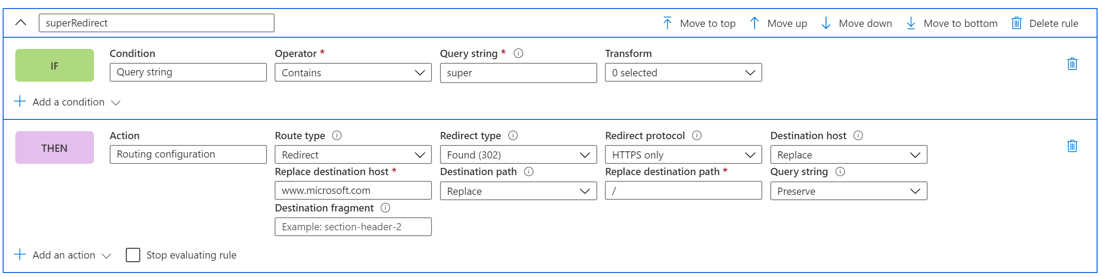
Task: Enable the Stop evaluating rule checkbox
Action: coord(133,255)
